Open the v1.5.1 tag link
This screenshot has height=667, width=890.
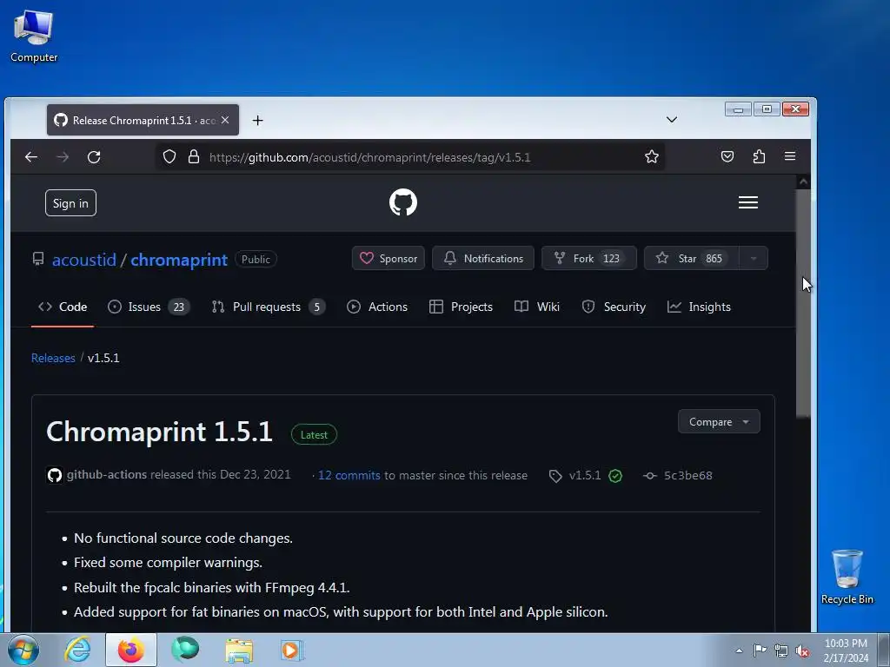[585, 475]
